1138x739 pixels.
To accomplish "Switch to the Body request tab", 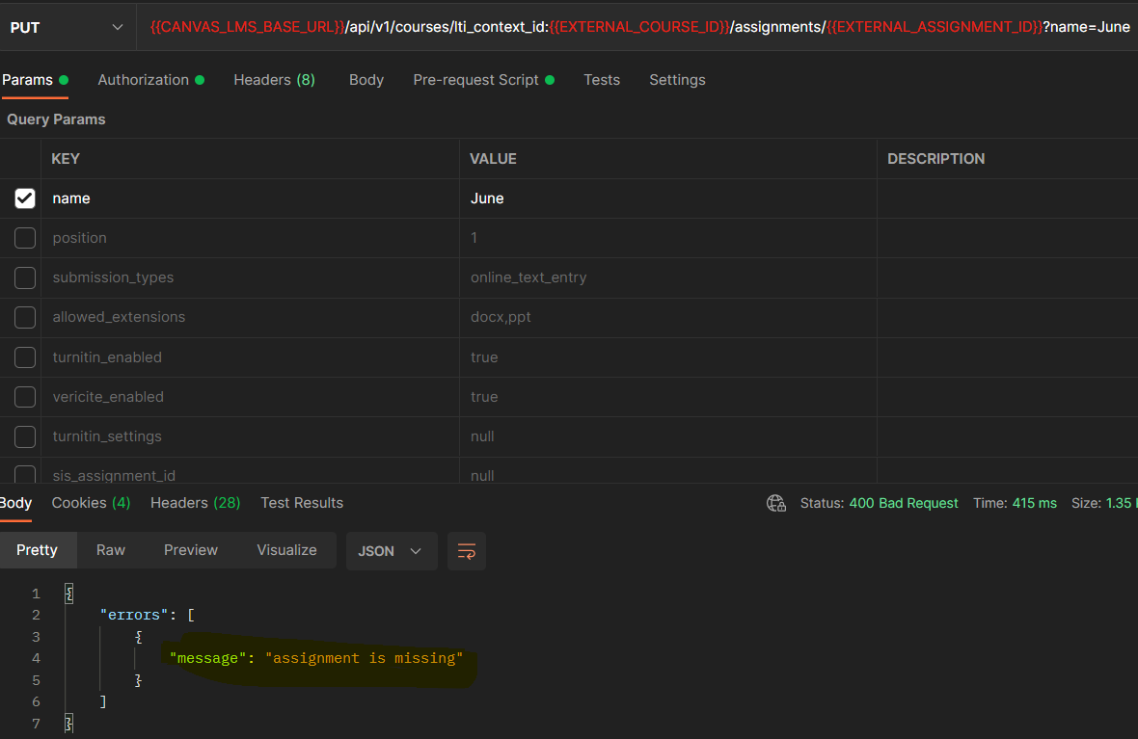I will pos(366,80).
